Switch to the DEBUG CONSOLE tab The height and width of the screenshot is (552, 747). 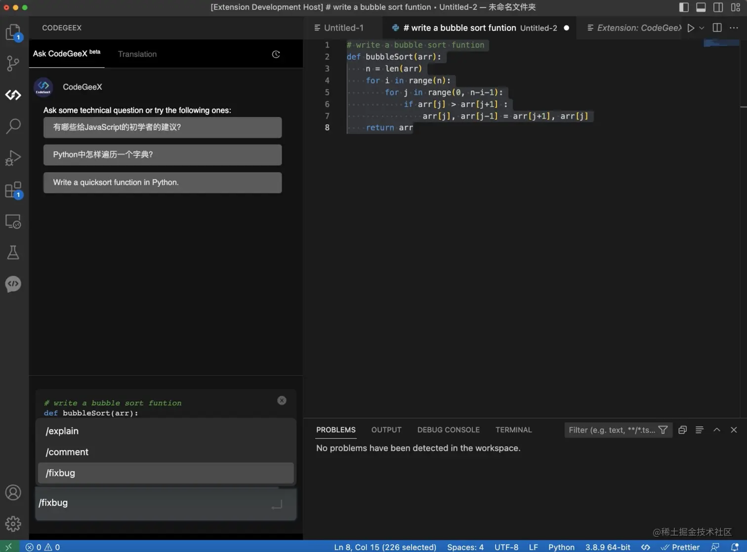[449, 430]
